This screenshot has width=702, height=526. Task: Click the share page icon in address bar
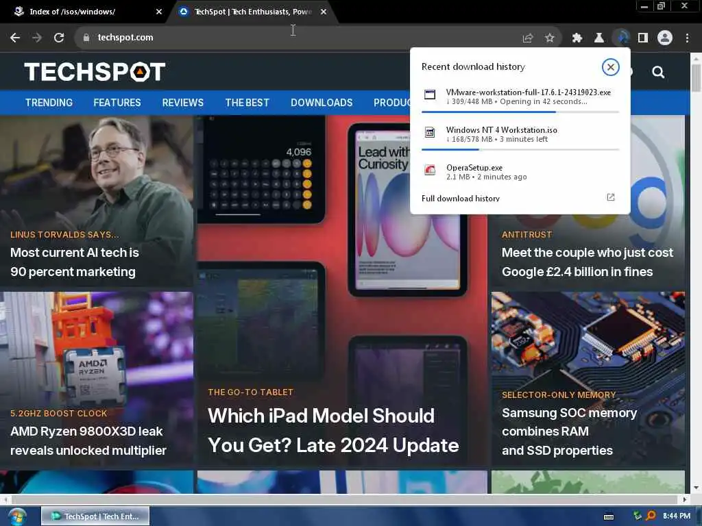pos(527,38)
